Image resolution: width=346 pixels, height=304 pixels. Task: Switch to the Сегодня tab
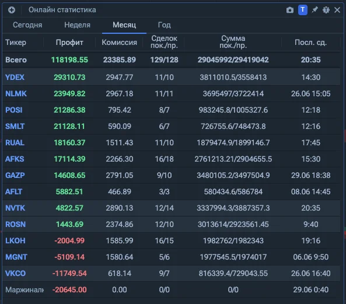tap(27, 25)
